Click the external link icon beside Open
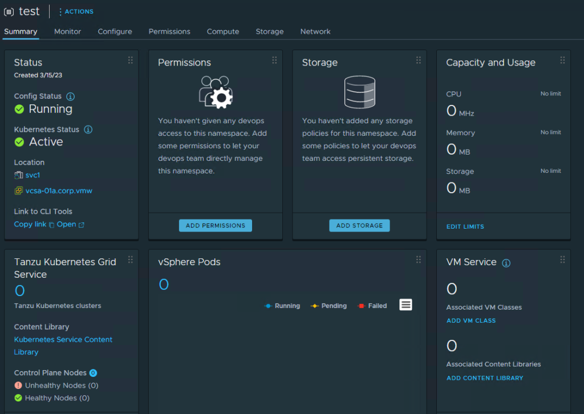 click(82, 225)
